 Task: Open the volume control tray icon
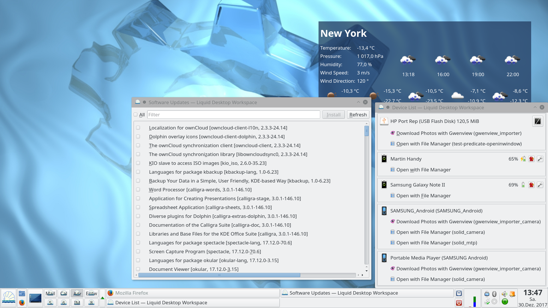504,294
